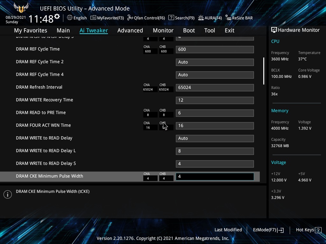Click the 08/29/2021 date
Screen dimensions: 326x244
(16, 17)
